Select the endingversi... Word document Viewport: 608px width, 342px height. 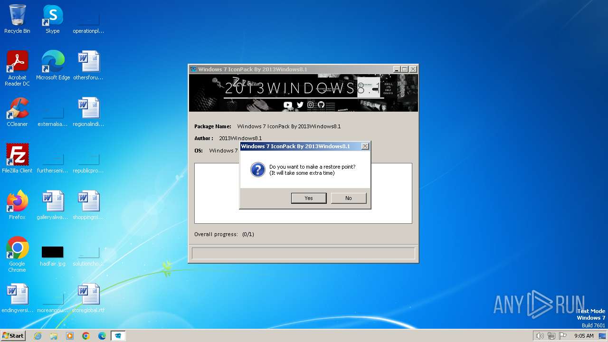[17, 298]
